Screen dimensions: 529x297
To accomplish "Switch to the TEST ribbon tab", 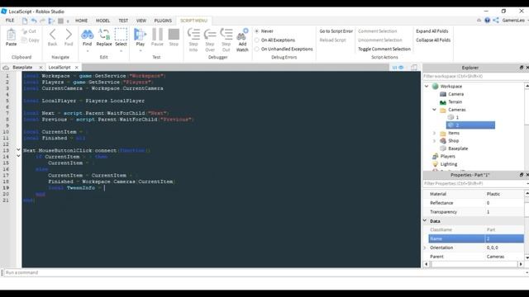I will [x=123, y=21].
